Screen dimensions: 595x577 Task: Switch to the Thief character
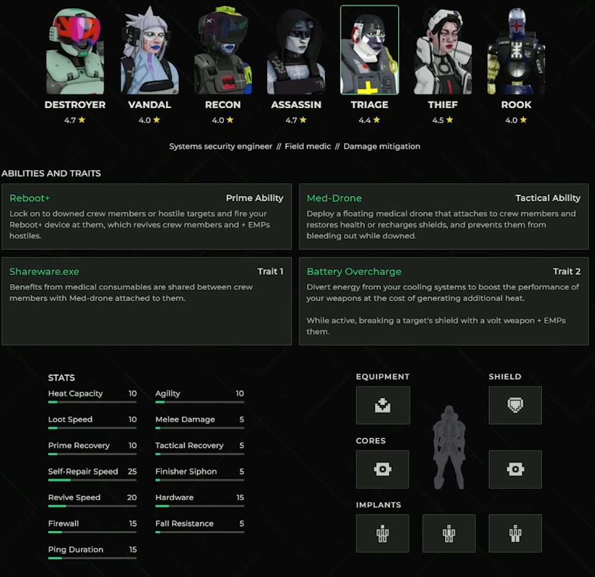(443, 51)
